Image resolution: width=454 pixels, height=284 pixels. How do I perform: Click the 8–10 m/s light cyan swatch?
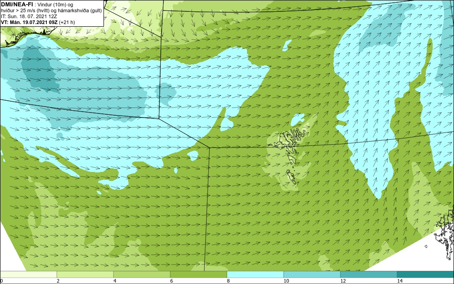[x=255, y=274]
